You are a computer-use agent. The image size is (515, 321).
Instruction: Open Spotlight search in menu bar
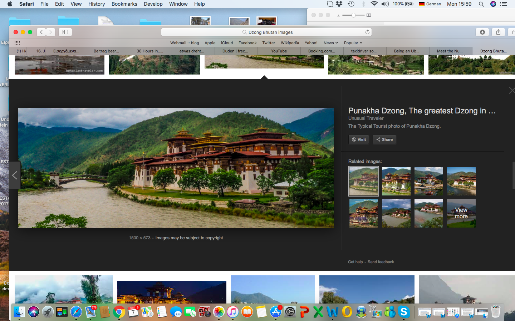[x=481, y=4]
